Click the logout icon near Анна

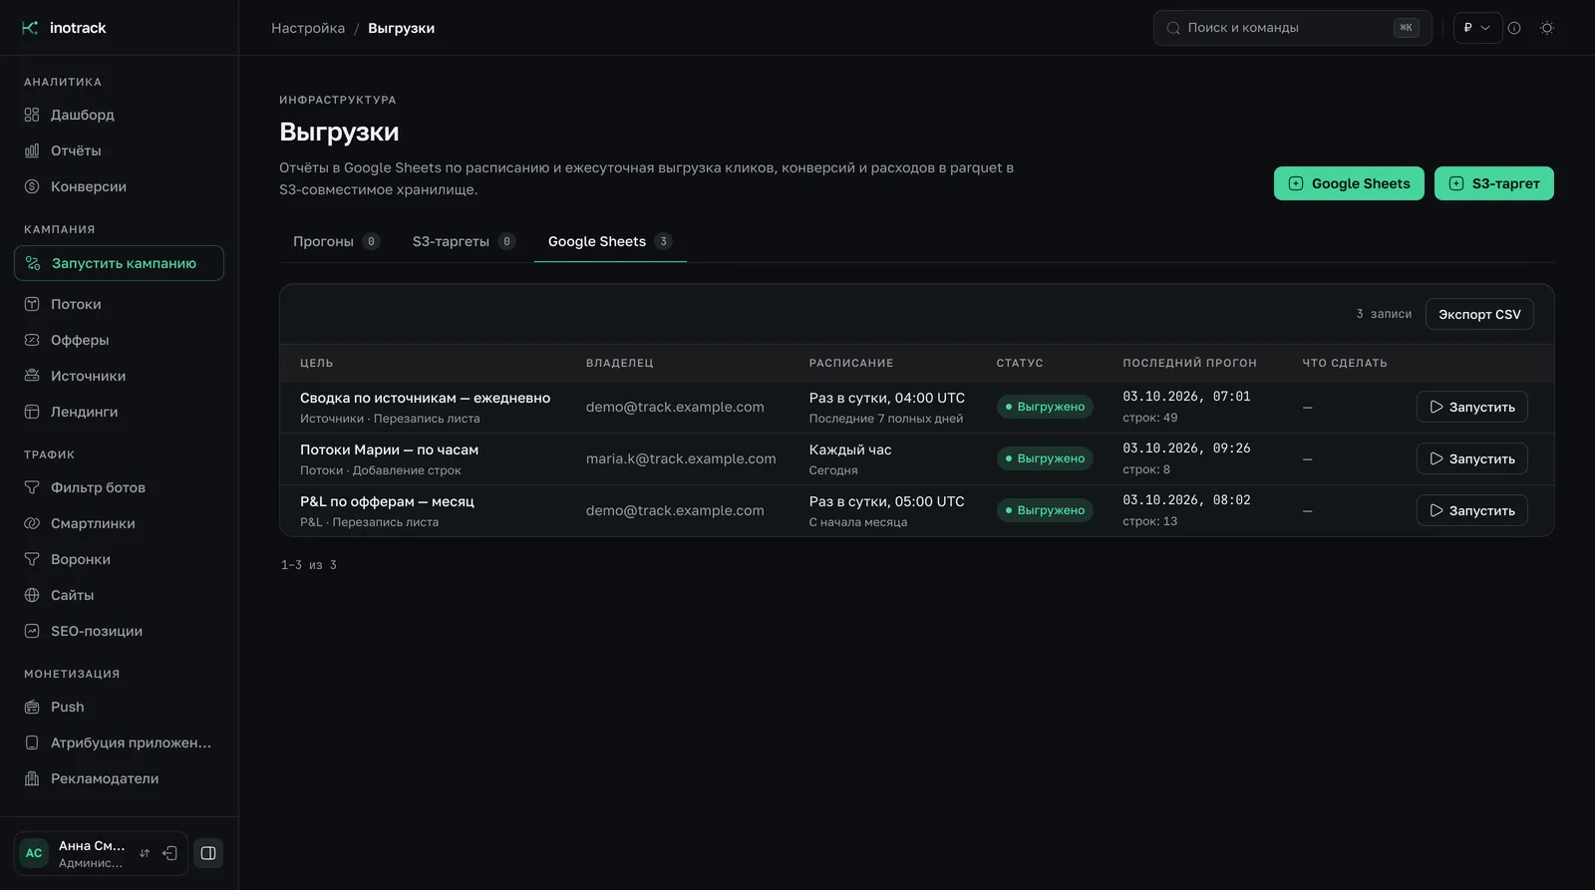[170, 853]
